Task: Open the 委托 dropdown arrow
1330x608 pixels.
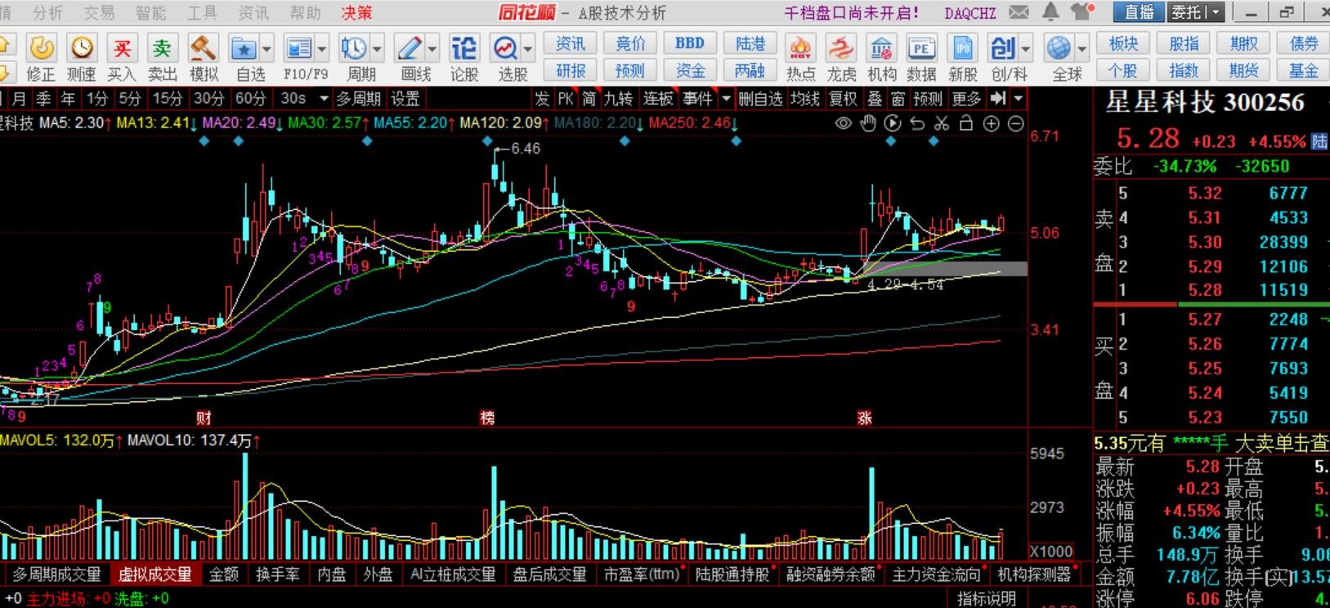Action: (x=1217, y=12)
